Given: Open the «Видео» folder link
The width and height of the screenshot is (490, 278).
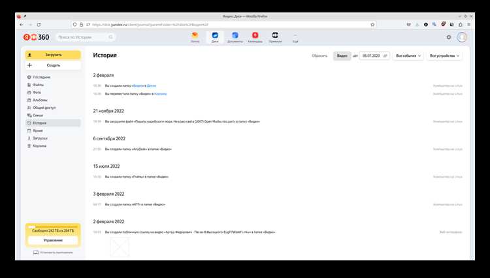Looking at the screenshot, I should [x=138, y=85].
